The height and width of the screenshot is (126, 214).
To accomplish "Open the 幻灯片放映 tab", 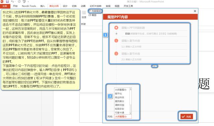I will click(96, 6).
